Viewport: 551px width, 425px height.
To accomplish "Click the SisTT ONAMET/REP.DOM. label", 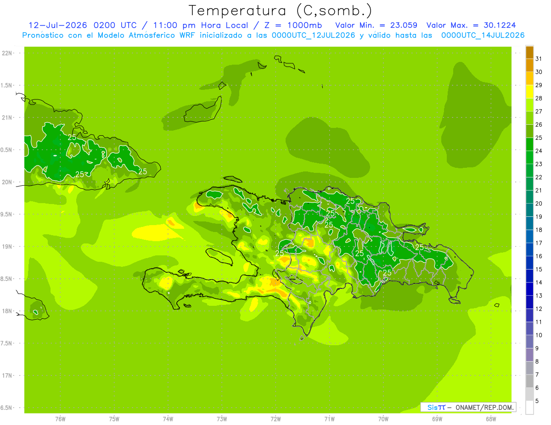I will pos(468,407).
